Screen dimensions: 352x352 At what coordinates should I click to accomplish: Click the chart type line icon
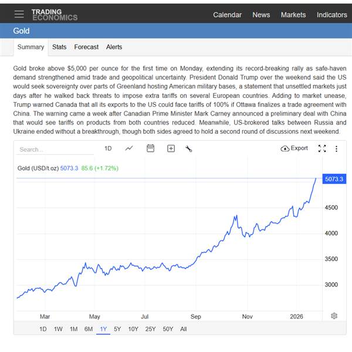pyautogui.click(x=129, y=148)
